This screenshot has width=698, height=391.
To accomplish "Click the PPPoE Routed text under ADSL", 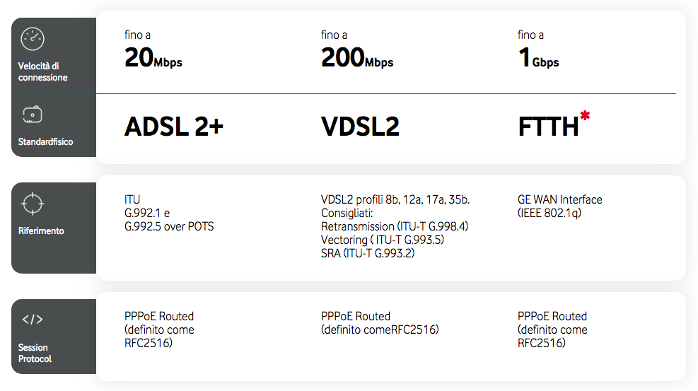I will (159, 316).
